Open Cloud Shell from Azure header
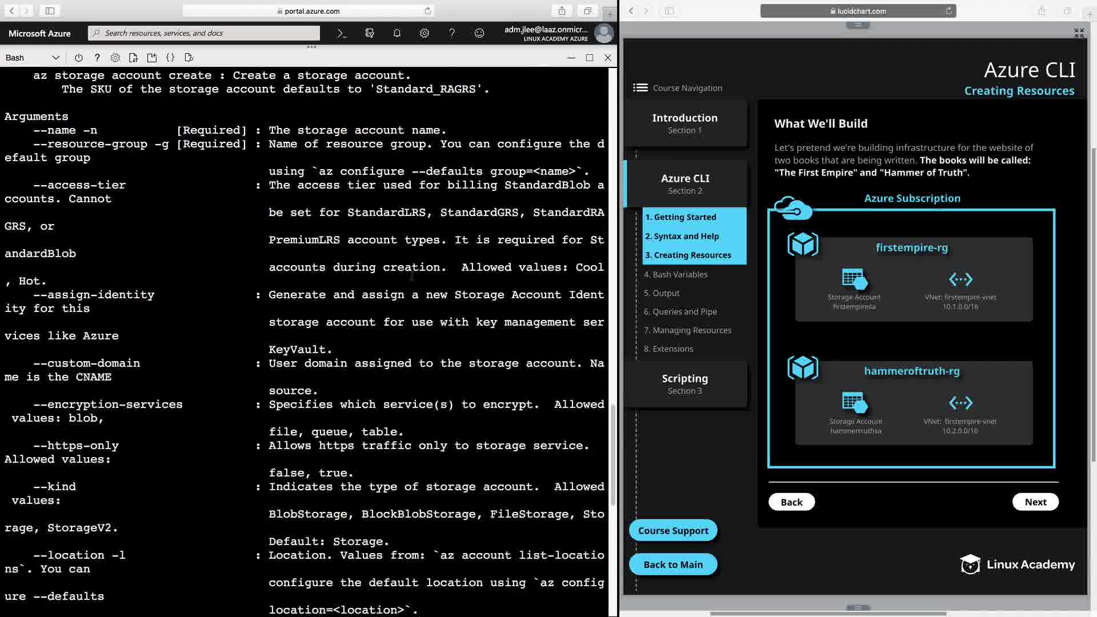The width and height of the screenshot is (1097, 617). (x=342, y=33)
